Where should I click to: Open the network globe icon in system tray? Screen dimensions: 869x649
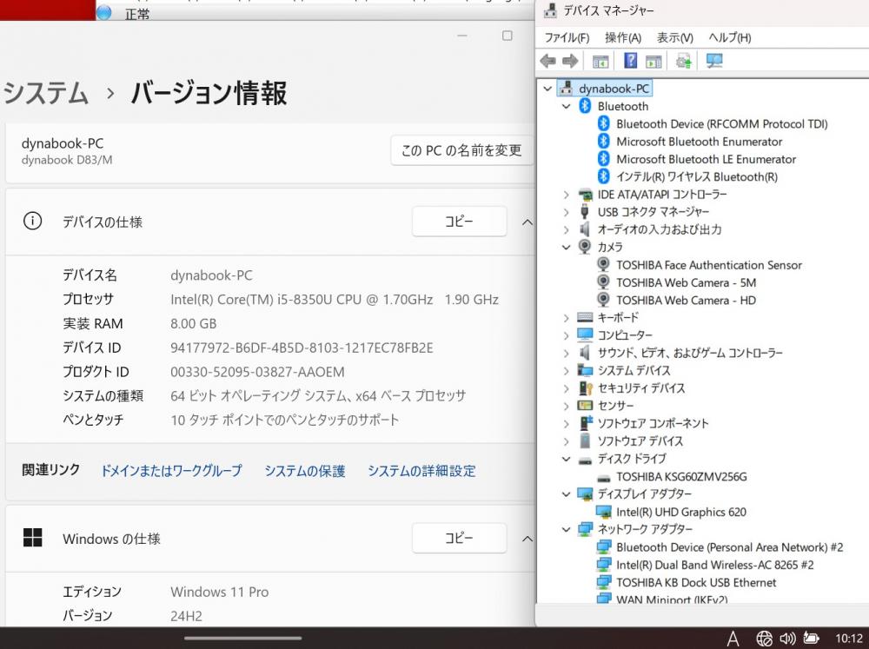click(x=764, y=639)
